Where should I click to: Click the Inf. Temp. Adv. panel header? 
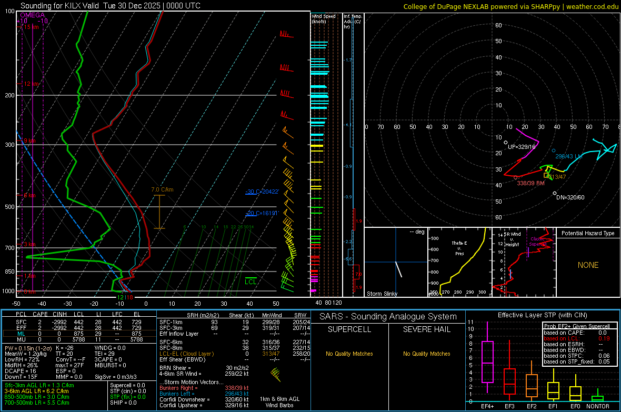tap(353, 22)
